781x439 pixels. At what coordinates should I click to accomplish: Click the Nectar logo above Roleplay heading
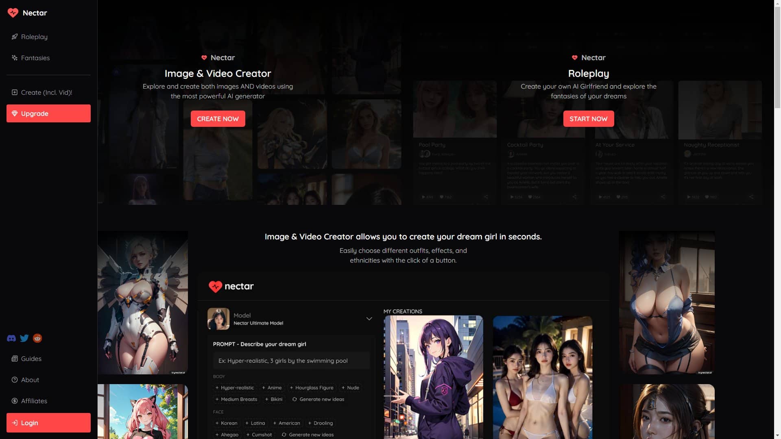click(589, 58)
